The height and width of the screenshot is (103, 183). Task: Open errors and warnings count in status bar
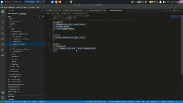[21, 102]
